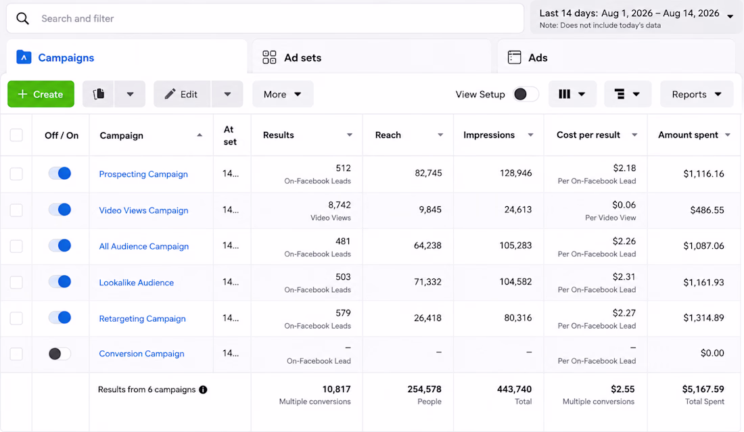Open the All Audience Campaign link
This screenshot has width=744, height=432.
144,246
